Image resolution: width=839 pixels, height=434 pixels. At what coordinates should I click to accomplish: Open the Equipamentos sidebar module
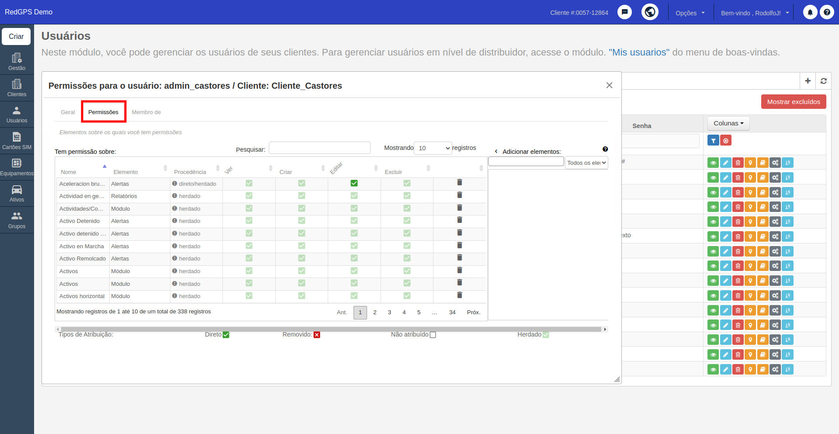(x=17, y=167)
